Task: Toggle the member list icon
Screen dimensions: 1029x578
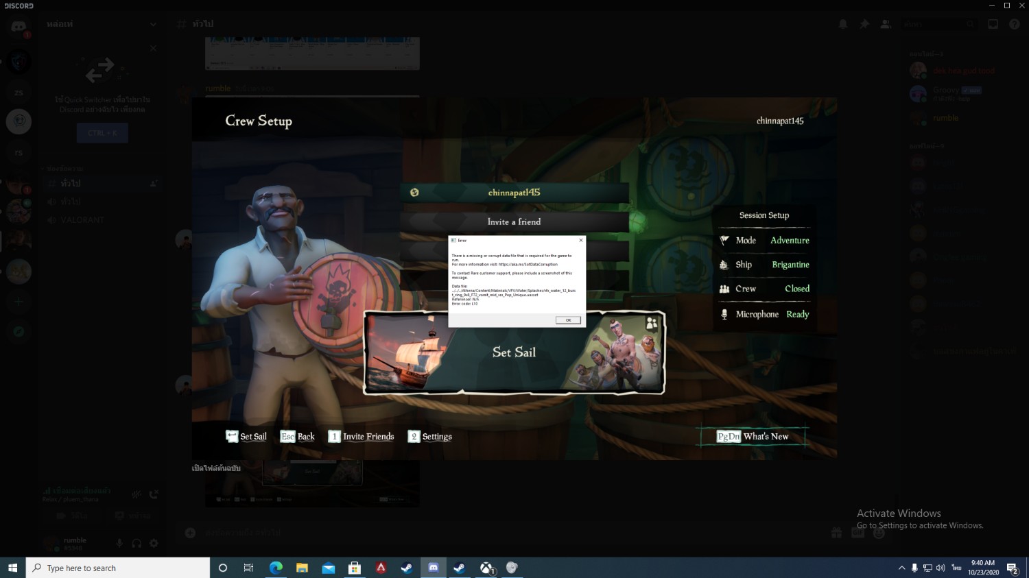Action: (886, 24)
